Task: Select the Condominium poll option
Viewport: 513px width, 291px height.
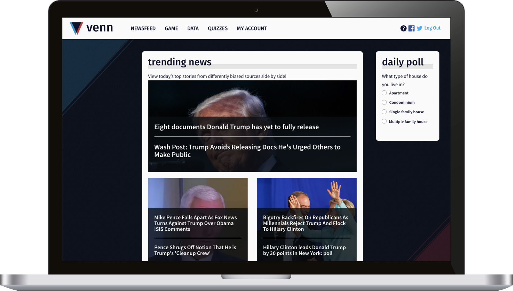Action: point(384,102)
